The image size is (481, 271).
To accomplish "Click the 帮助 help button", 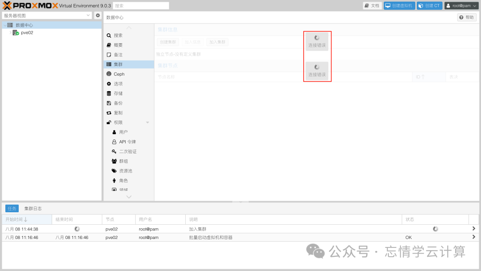I will pos(467,17).
